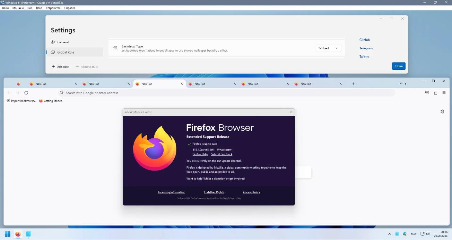Open a new Firefox tab with plus

point(353,84)
